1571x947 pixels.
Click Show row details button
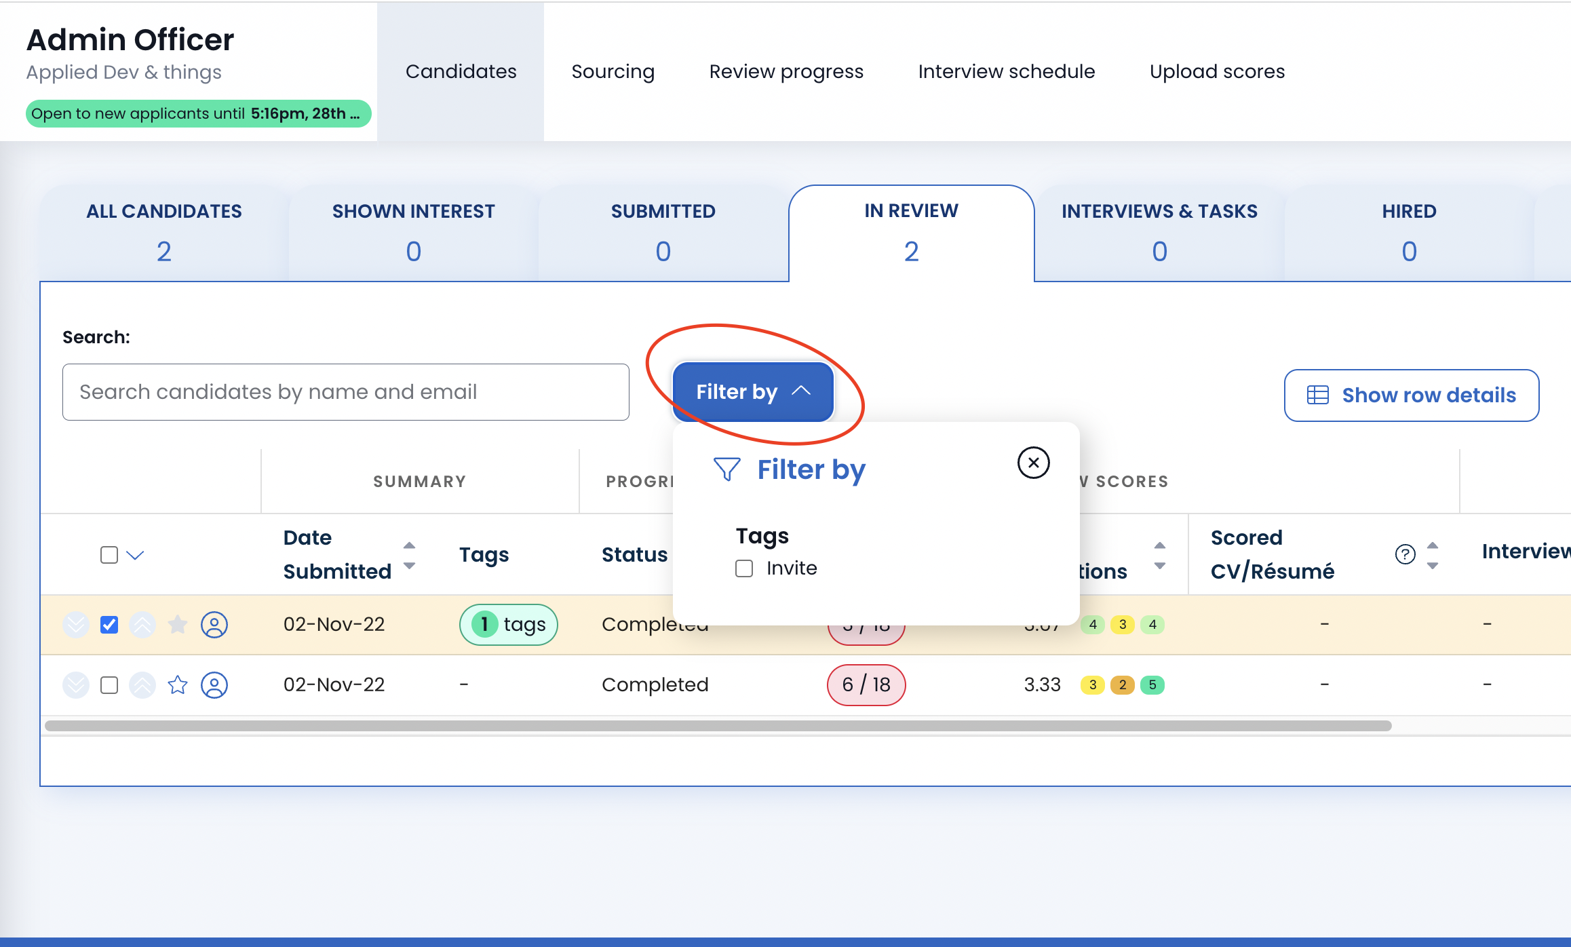point(1411,395)
